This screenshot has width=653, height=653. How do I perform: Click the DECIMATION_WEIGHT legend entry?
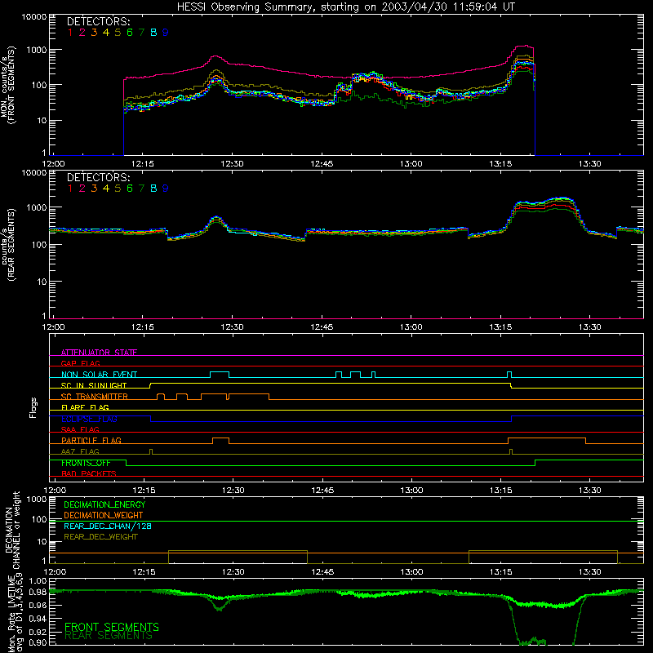point(104,515)
